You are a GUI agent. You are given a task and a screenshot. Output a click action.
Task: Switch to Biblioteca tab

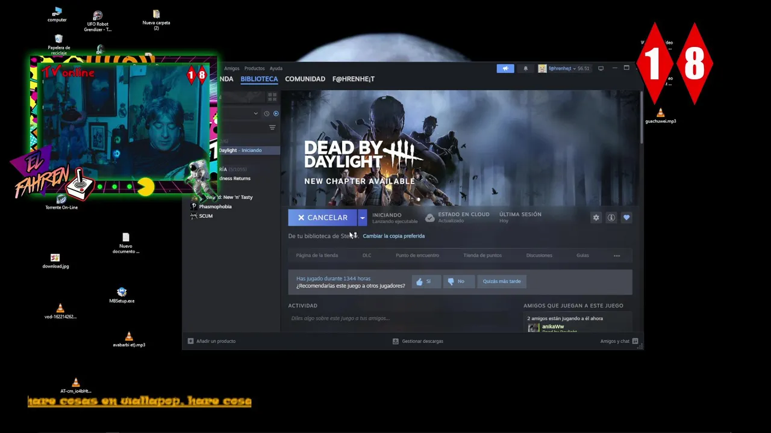259,79
